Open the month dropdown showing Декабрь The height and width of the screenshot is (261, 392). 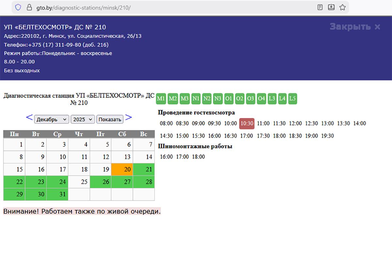[x=52, y=119]
